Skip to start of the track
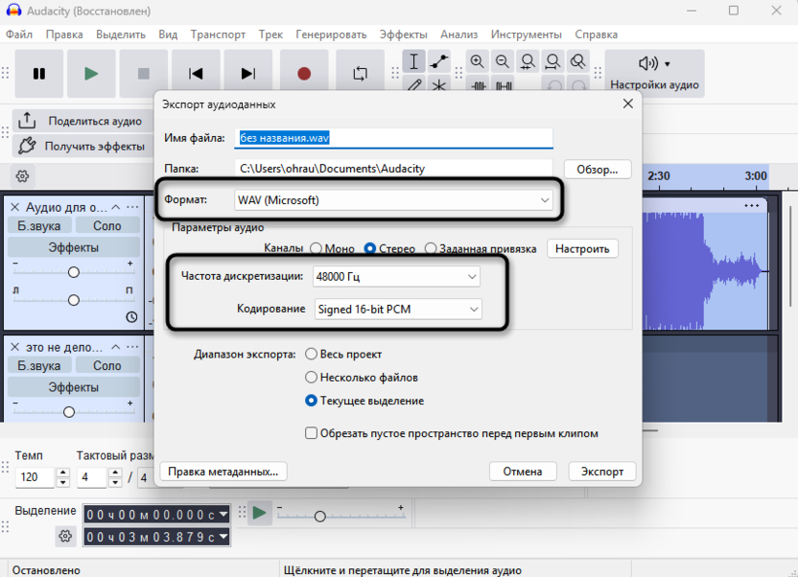 point(196,74)
